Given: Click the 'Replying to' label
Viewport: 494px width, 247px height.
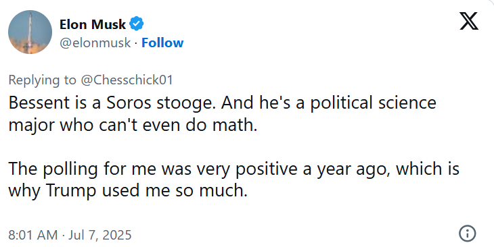Looking at the screenshot, I should point(43,80).
